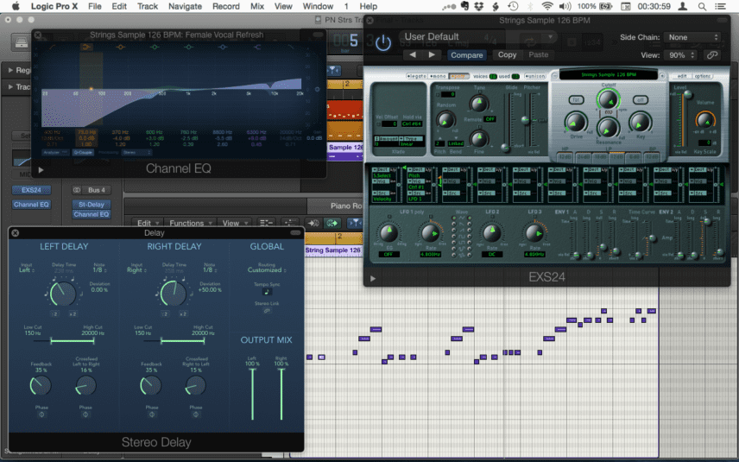Open Right delay Input dropdown
This screenshot has height=462, width=739.
click(x=136, y=270)
